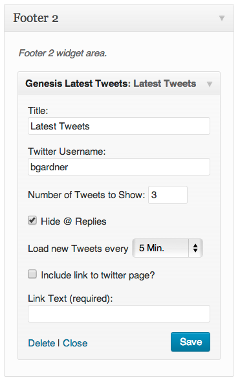
Task: Click the Number of Tweets to Show label
Action: click(x=87, y=195)
